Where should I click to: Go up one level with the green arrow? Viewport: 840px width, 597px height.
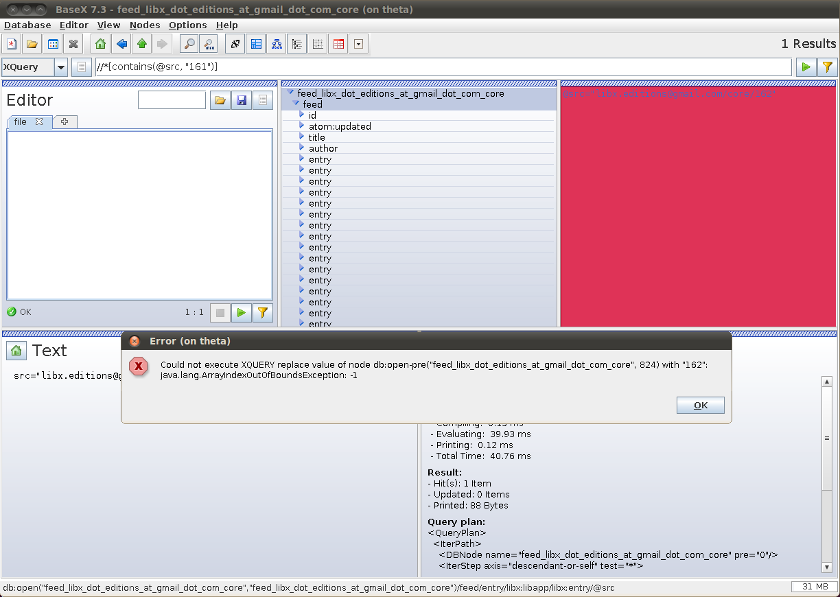[142, 44]
